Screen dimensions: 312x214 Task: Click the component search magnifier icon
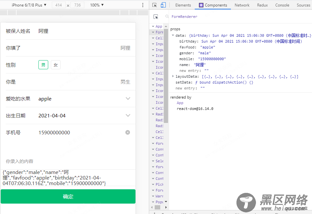pos(167,17)
